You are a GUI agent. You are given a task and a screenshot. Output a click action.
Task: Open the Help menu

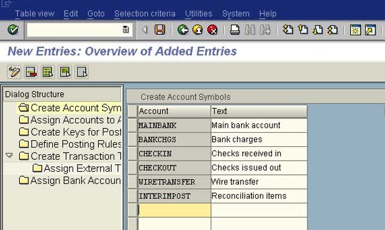click(x=268, y=14)
